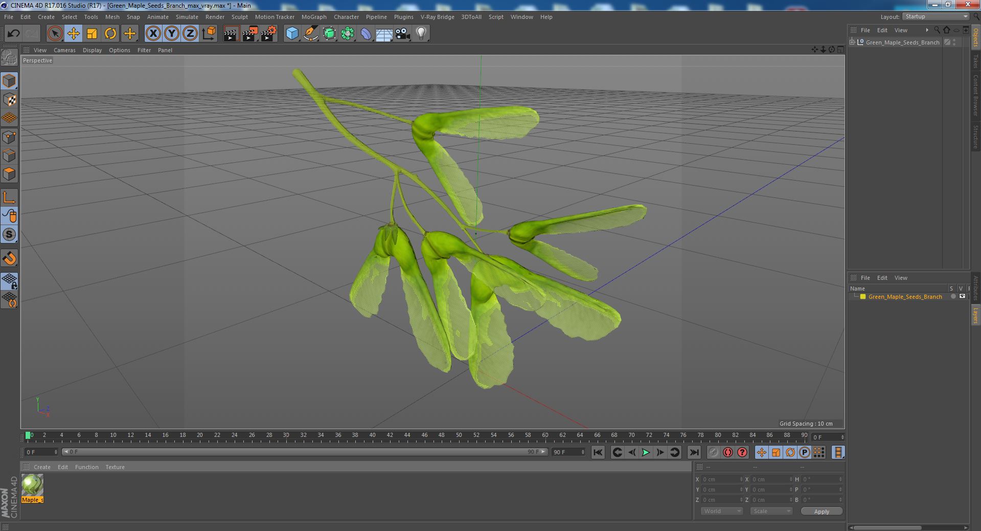Screen dimensions: 981x531
Task: Open material manager Create menu
Action: (42, 467)
